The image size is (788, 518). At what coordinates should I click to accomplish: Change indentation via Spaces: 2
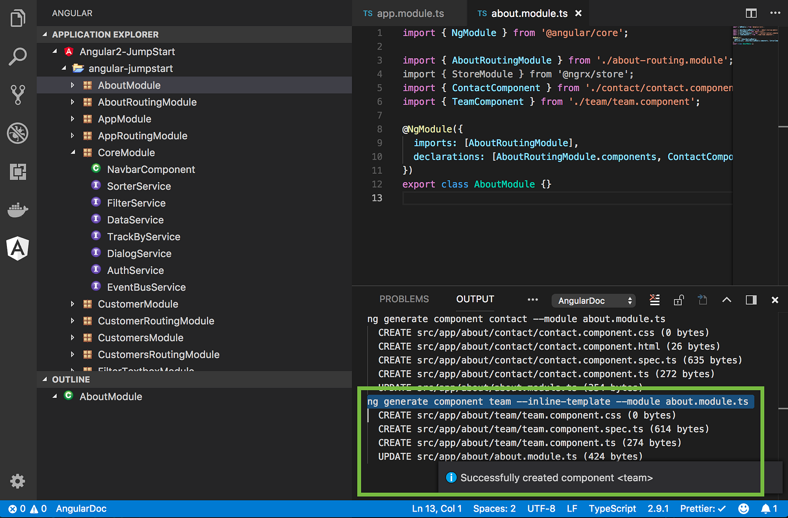[494, 509]
